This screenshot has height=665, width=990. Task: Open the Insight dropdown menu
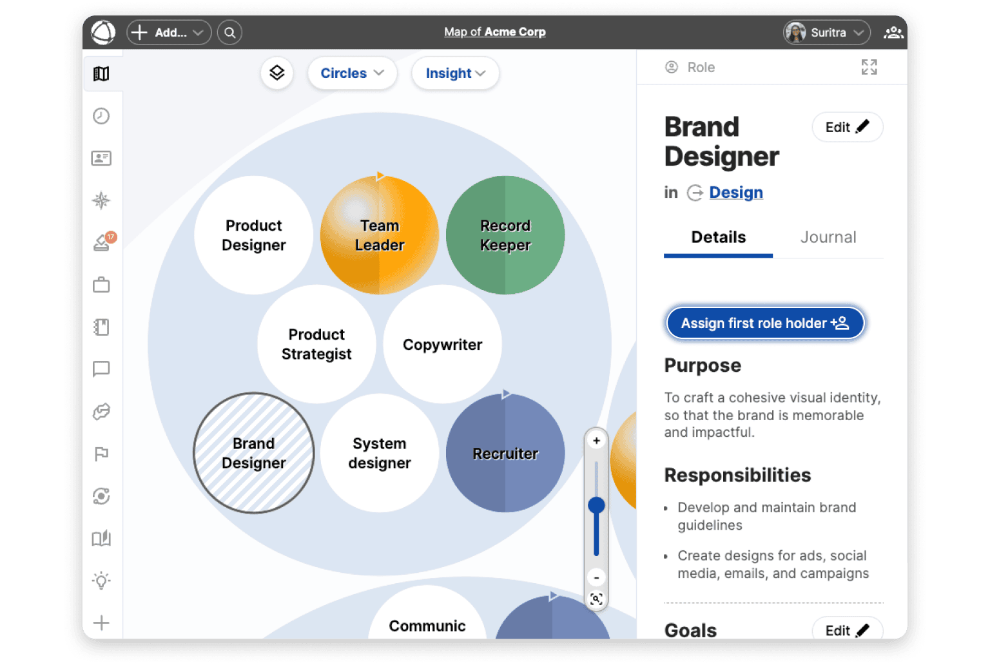pos(455,73)
